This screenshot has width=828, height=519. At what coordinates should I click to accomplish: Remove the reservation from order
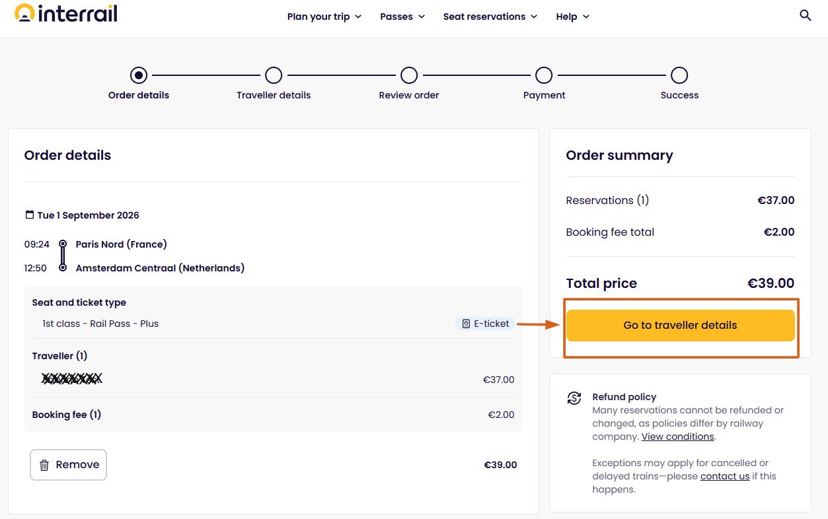(68, 465)
